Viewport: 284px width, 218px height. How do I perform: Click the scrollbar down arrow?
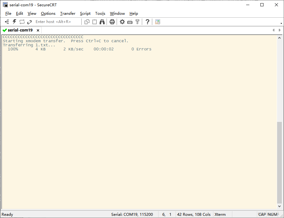coord(279,206)
